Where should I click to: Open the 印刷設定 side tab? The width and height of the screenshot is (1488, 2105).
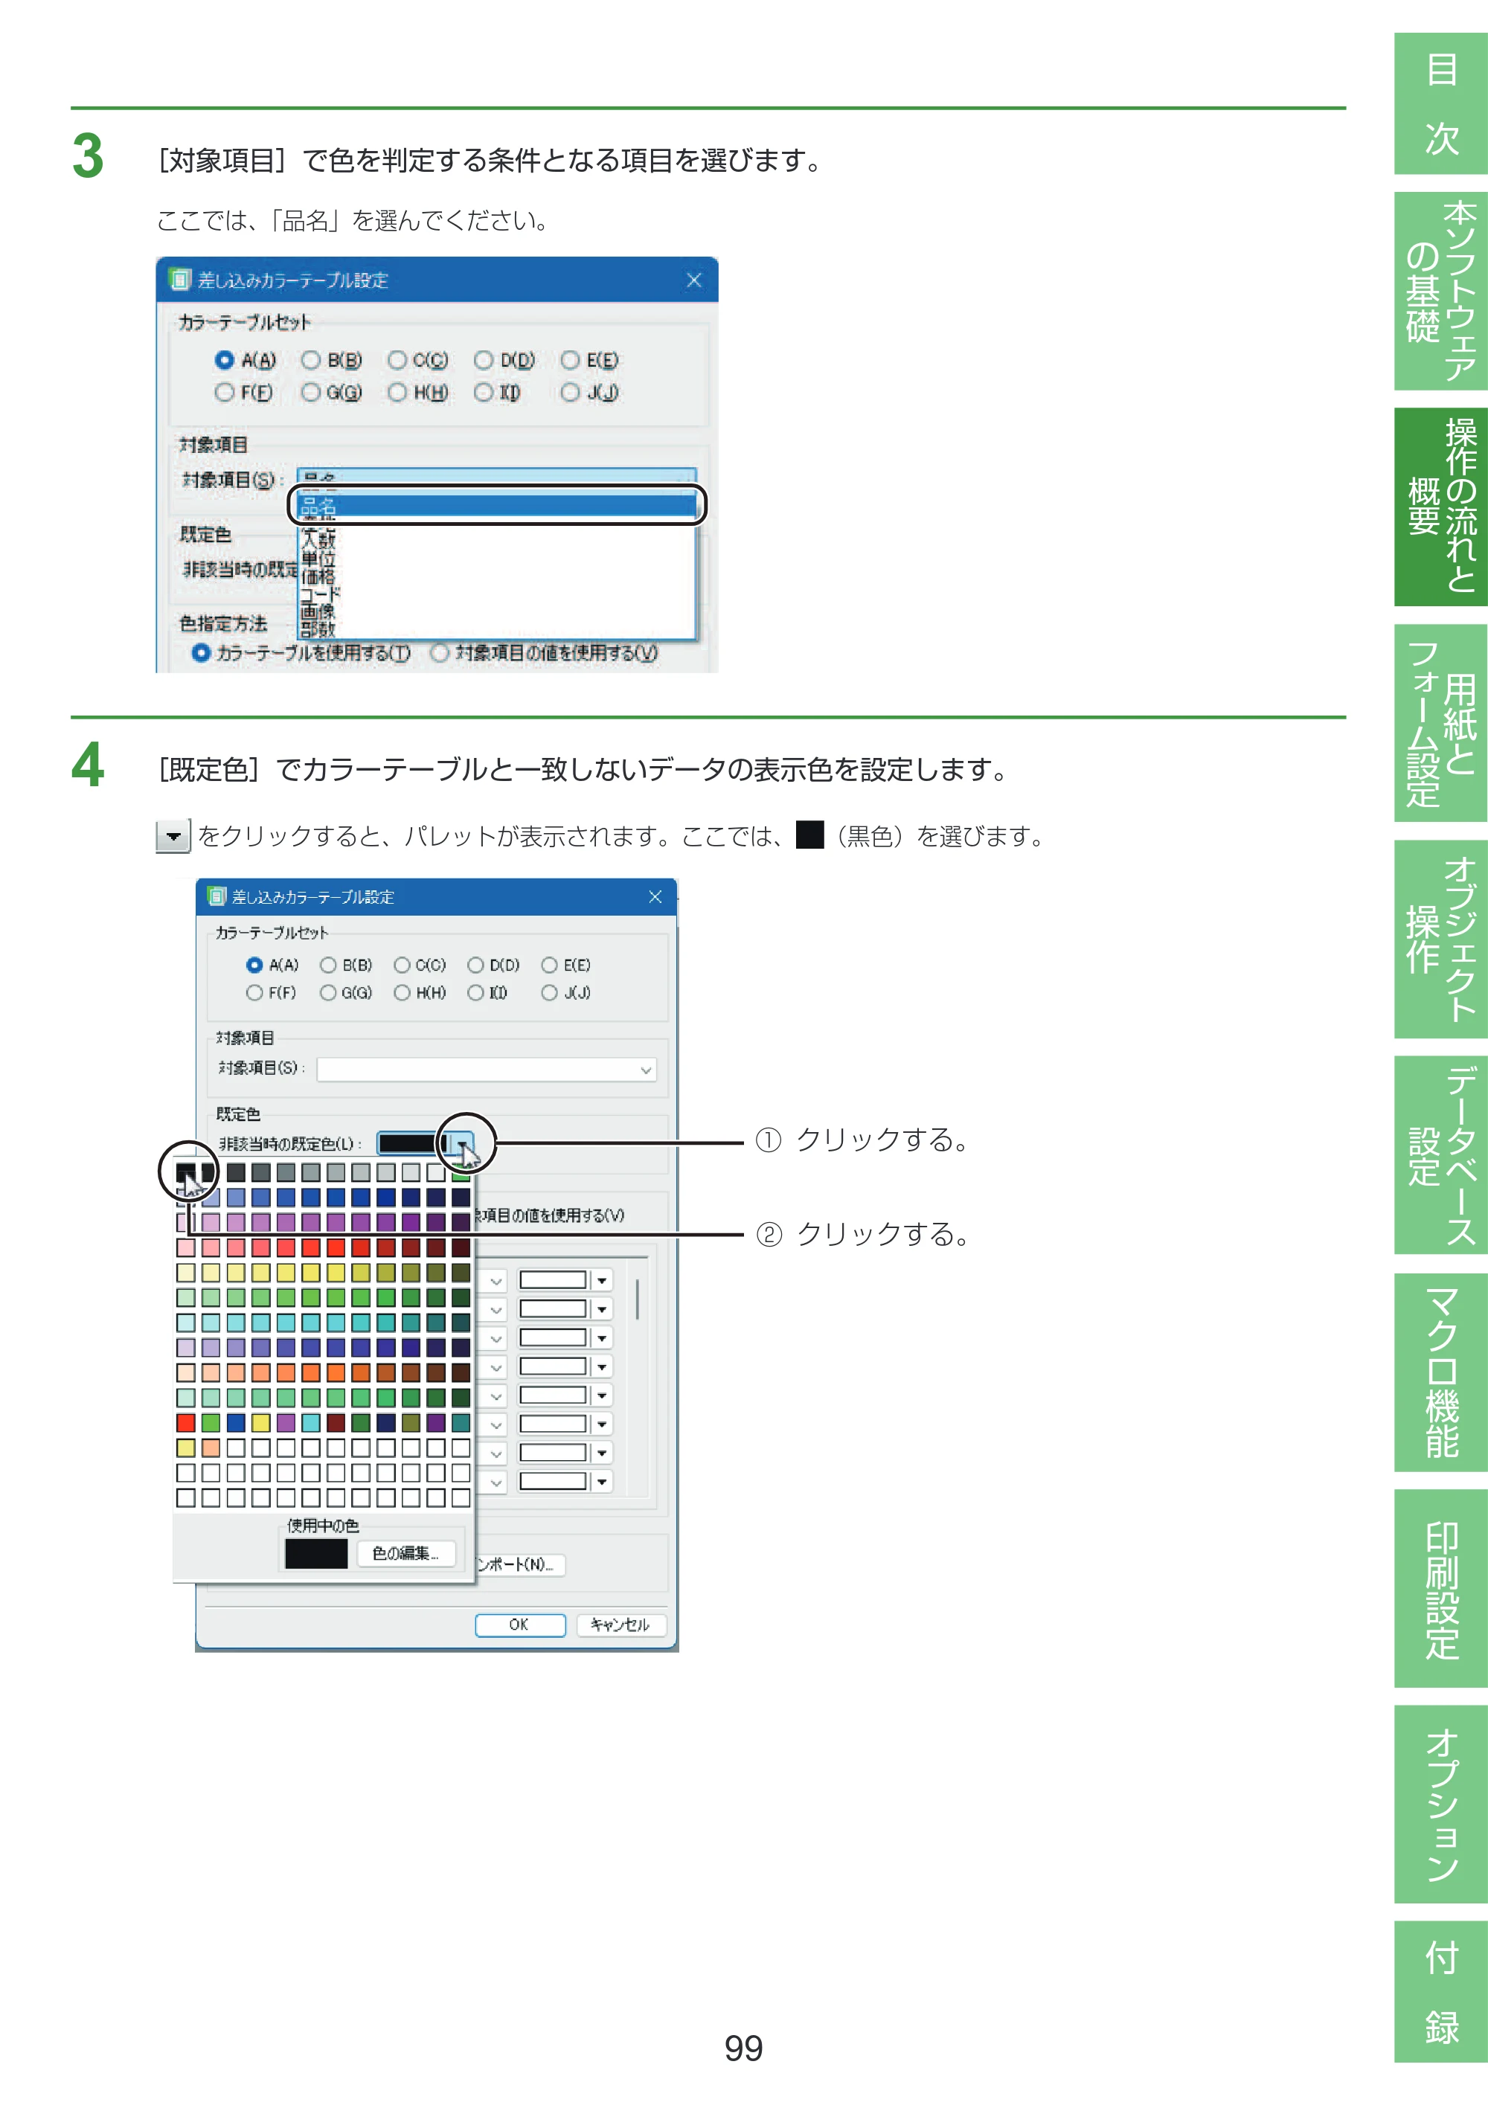(x=1440, y=1588)
